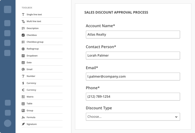Pick the Multi line text icon
Viewport: 195px width, 133px height.
[x=23, y=22]
